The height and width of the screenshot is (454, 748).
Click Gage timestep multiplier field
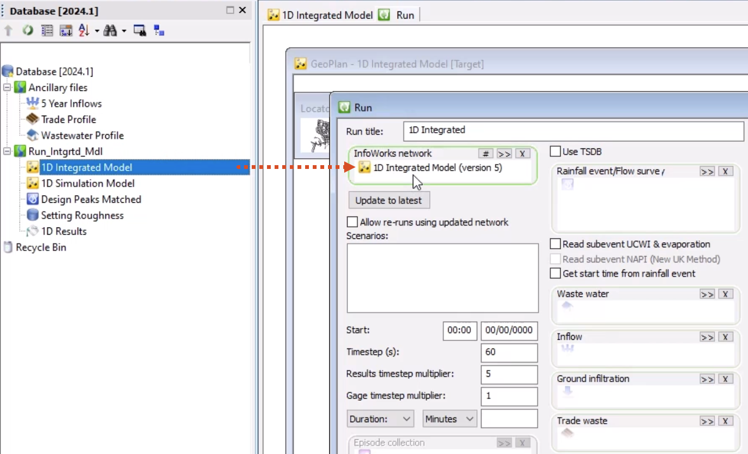509,396
